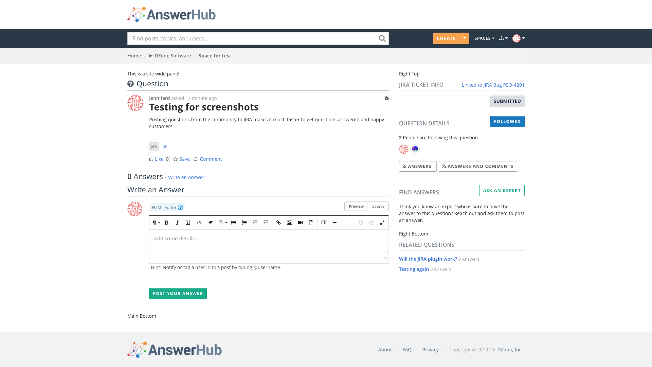The image size is (652, 367).
Task: Insert a numbered list
Action: click(x=244, y=223)
